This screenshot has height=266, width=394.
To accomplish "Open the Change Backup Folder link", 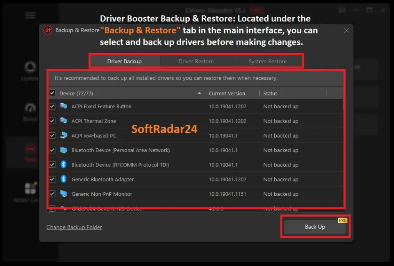I will [74, 227].
